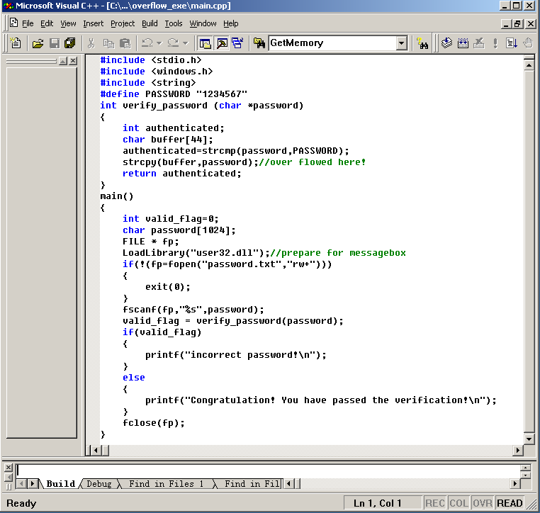Switch to the Debug output tab
This screenshot has width=540, height=513.
99,484
